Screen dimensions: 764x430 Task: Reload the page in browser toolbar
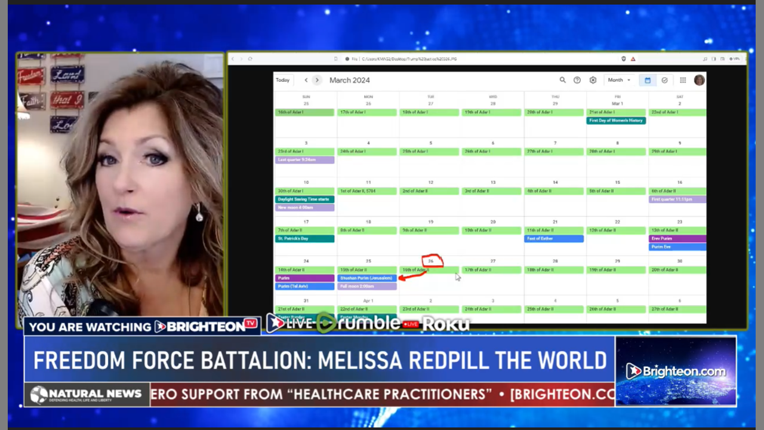pos(249,59)
